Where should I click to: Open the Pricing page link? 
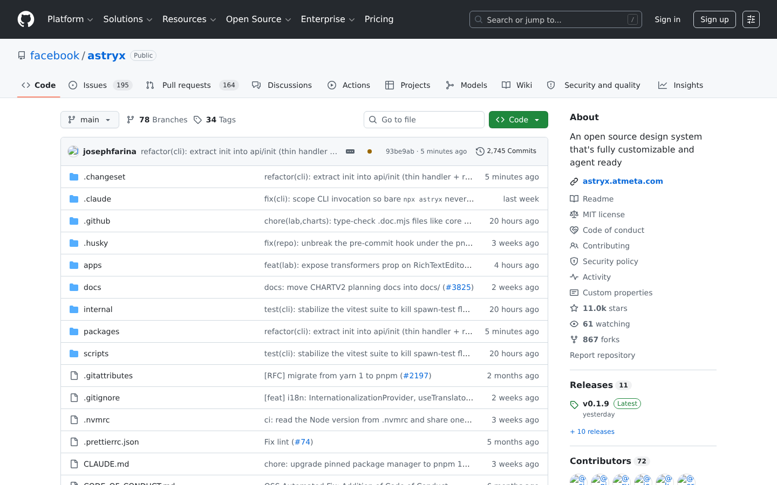click(x=379, y=19)
